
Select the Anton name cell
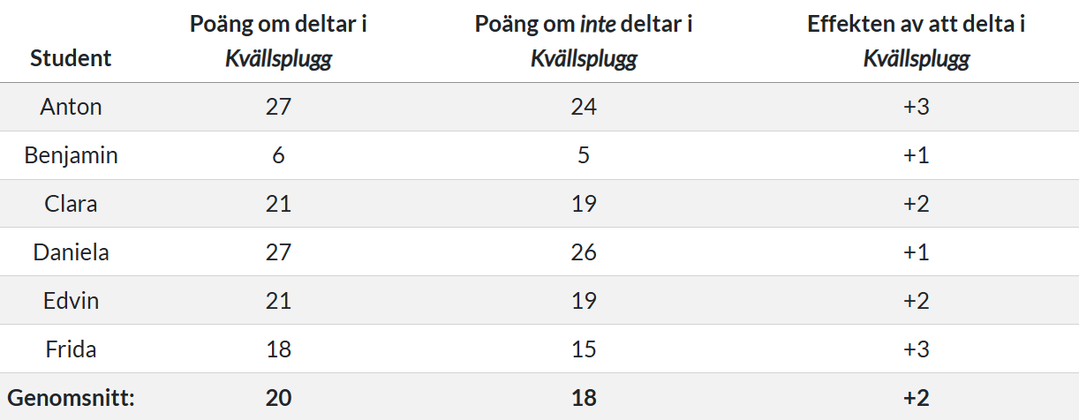point(71,107)
